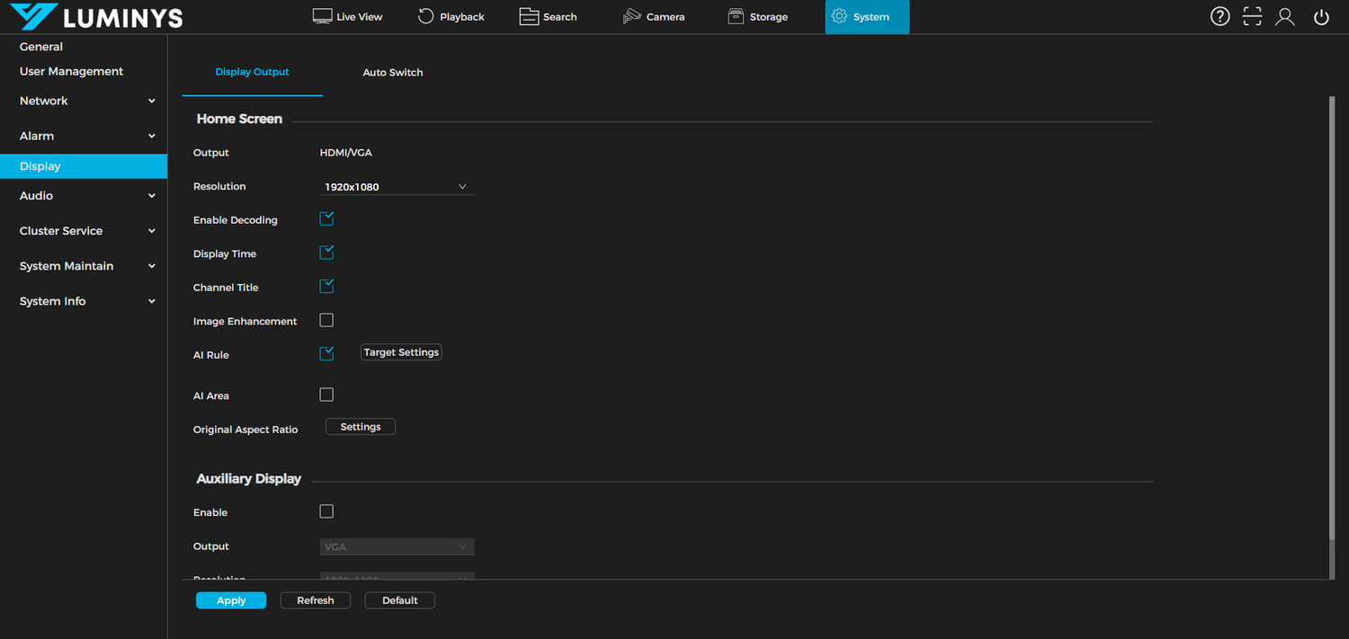Select the Playback icon in the navigation bar
This screenshot has width=1349, height=639.
451,16
